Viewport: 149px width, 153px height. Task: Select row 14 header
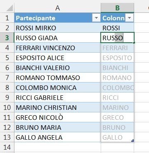coord(7,147)
